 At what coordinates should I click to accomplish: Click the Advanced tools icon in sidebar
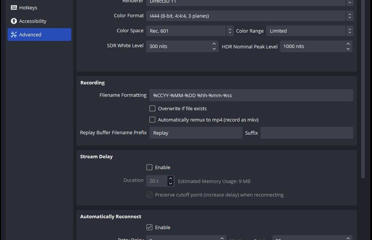14,34
